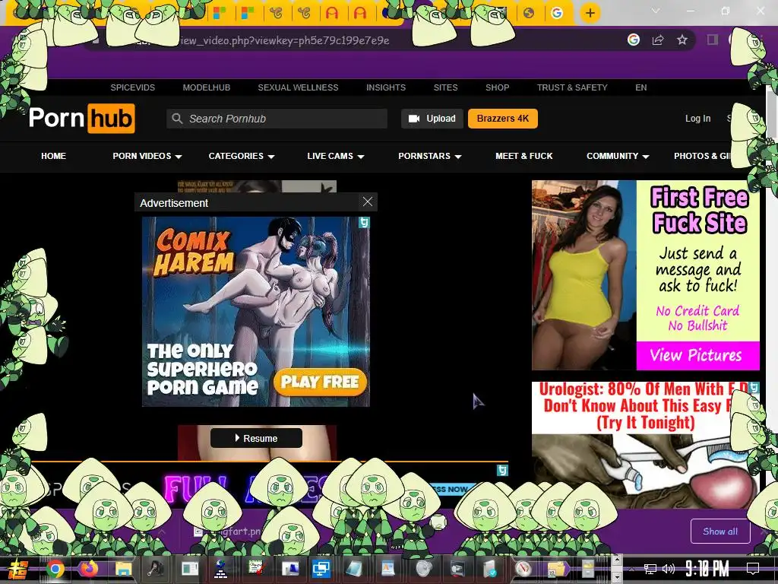Open the network status tray icon

click(x=650, y=569)
